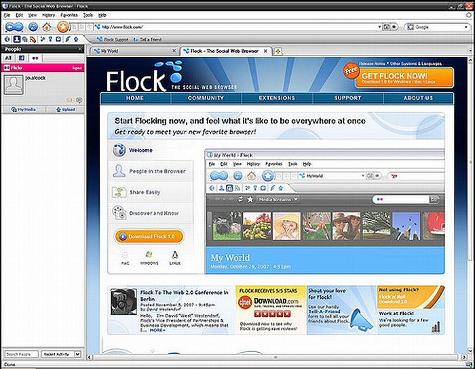Click the GET FLOCK NOW download banner
This screenshot has height=369, width=475.
[404, 78]
